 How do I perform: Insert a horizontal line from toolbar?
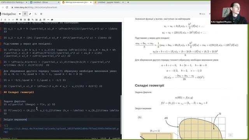click(48, 20)
